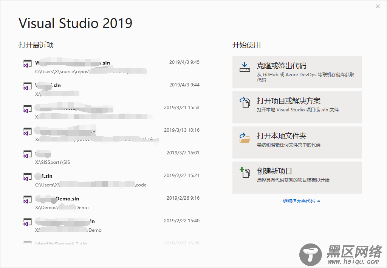Click the path ending in \code

pyautogui.click(x=91, y=185)
